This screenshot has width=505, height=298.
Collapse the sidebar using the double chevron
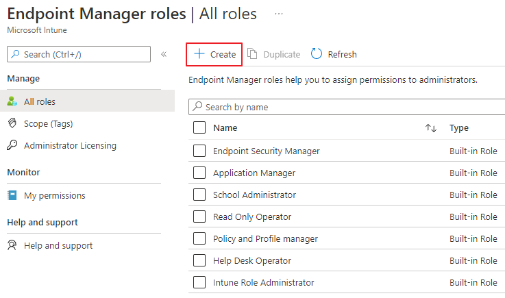164,54
